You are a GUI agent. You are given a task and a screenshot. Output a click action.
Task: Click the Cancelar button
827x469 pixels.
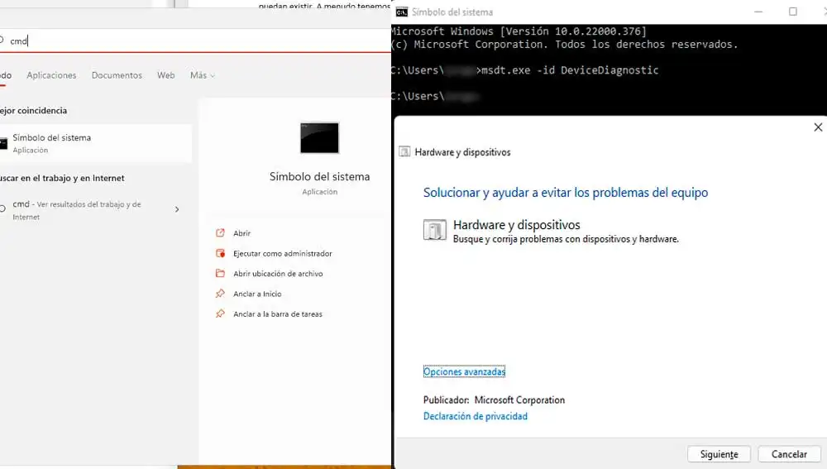pyautogui.click(x=789, y=454)
